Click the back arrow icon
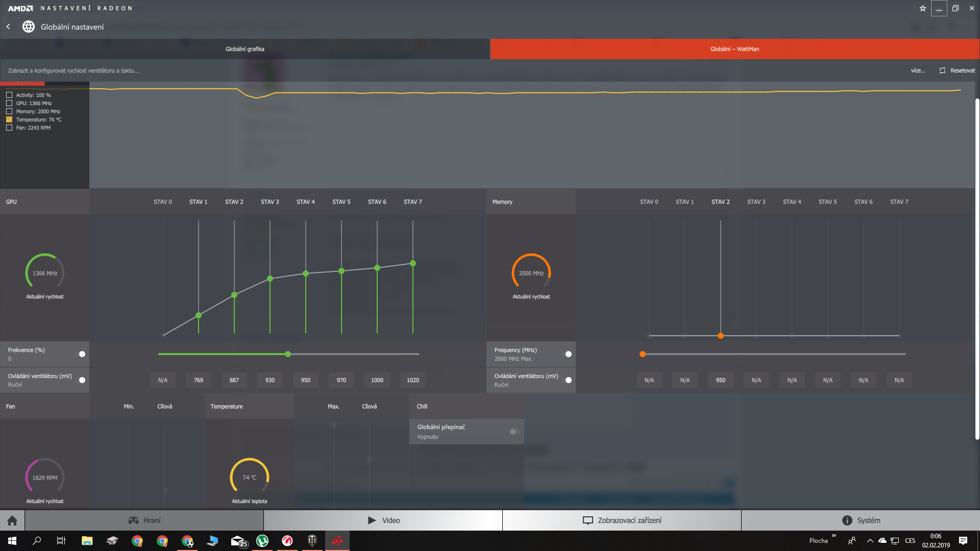Screen dimensions: 980x551 (8, 27)
